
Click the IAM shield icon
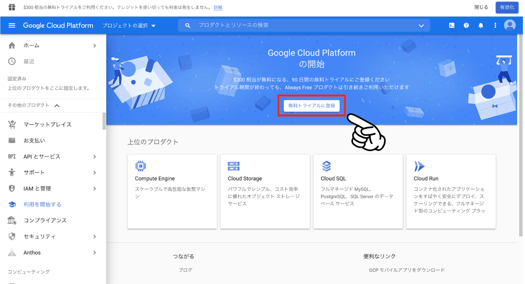[x=12, y=188]
